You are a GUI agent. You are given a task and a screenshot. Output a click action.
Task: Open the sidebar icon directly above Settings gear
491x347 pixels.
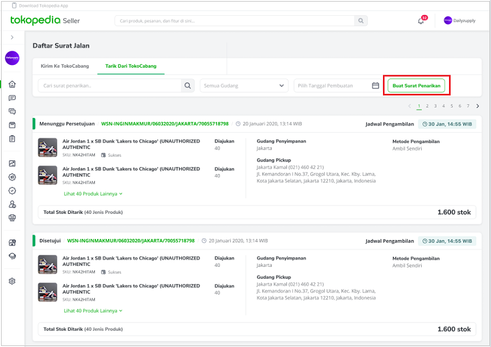[x=12, y=256]
